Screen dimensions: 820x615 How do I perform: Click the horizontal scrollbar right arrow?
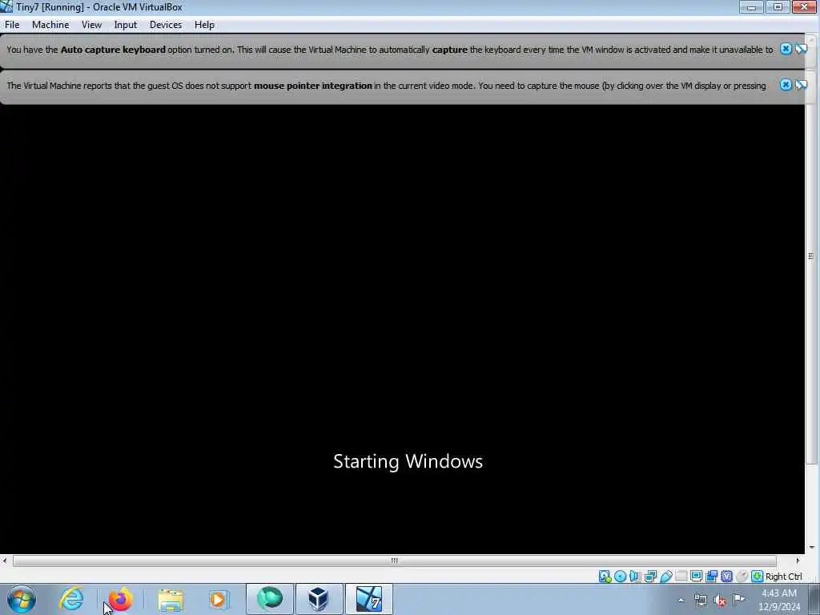(798, 561)
